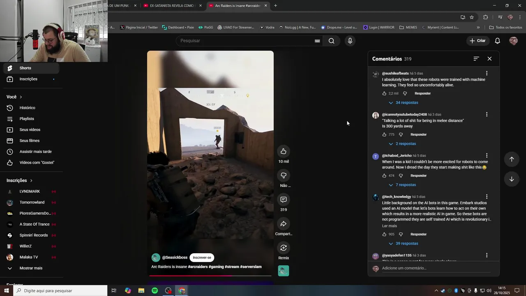
Task: Close the comments panel
Action: [x=489, y=59]
